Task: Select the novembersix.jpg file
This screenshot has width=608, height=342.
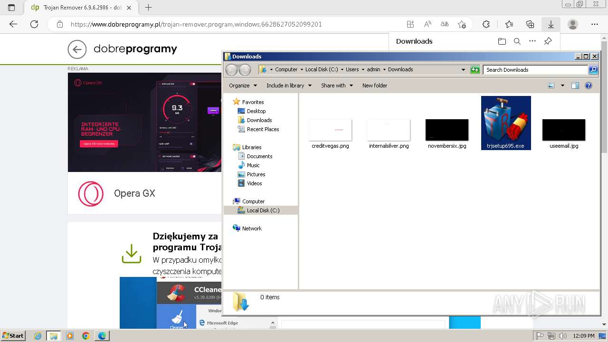Action: coord(447,133)
